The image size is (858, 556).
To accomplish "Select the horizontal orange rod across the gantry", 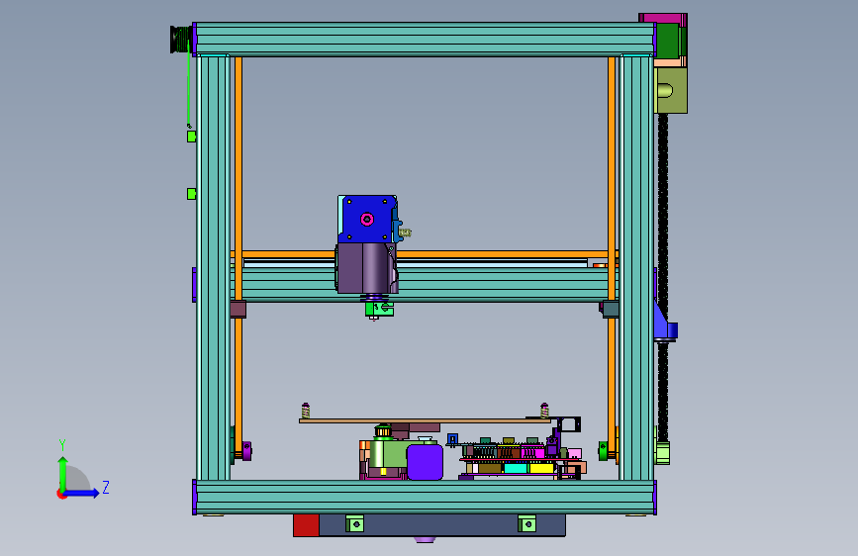I will [493, 254].
